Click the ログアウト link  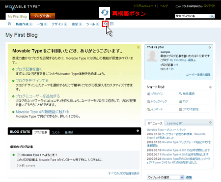209,6
